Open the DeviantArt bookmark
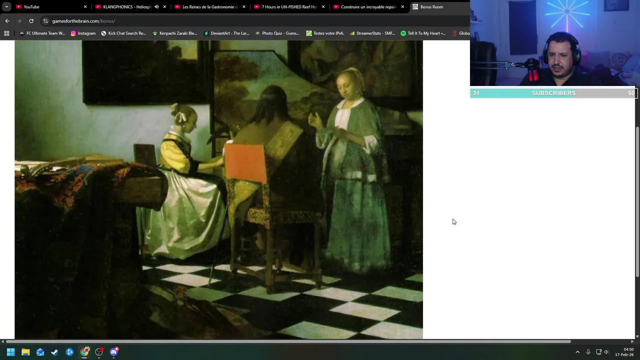The width and height of the screenshot is (640, 360). coord(226,33)
